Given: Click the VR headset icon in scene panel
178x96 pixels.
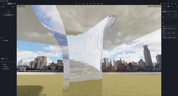Looking at the screenshot, I should 13,7.
